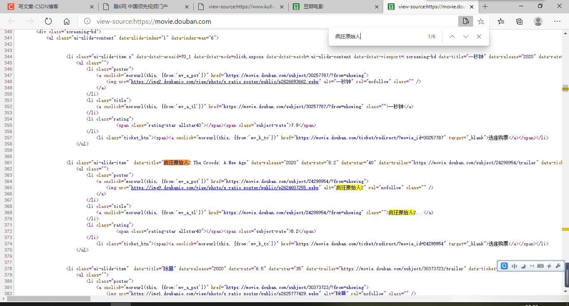The height and width of the screenshot is (306, 569).
Task: Click the rating value 8.2 on line 372
Action: coord(295,231)
